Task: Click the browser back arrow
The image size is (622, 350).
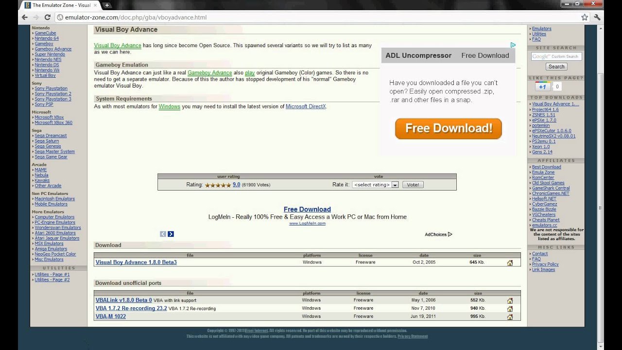Action: tap(24, 17)
